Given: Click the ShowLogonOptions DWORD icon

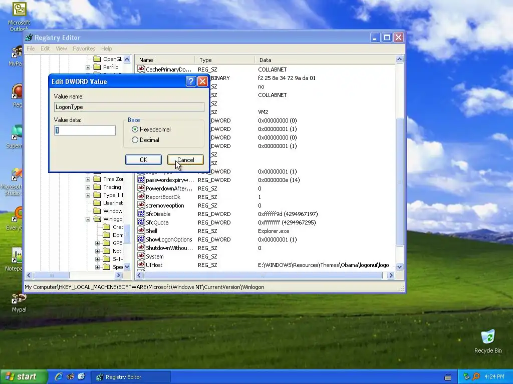Looking at the screenshot, I should (141, 239).
